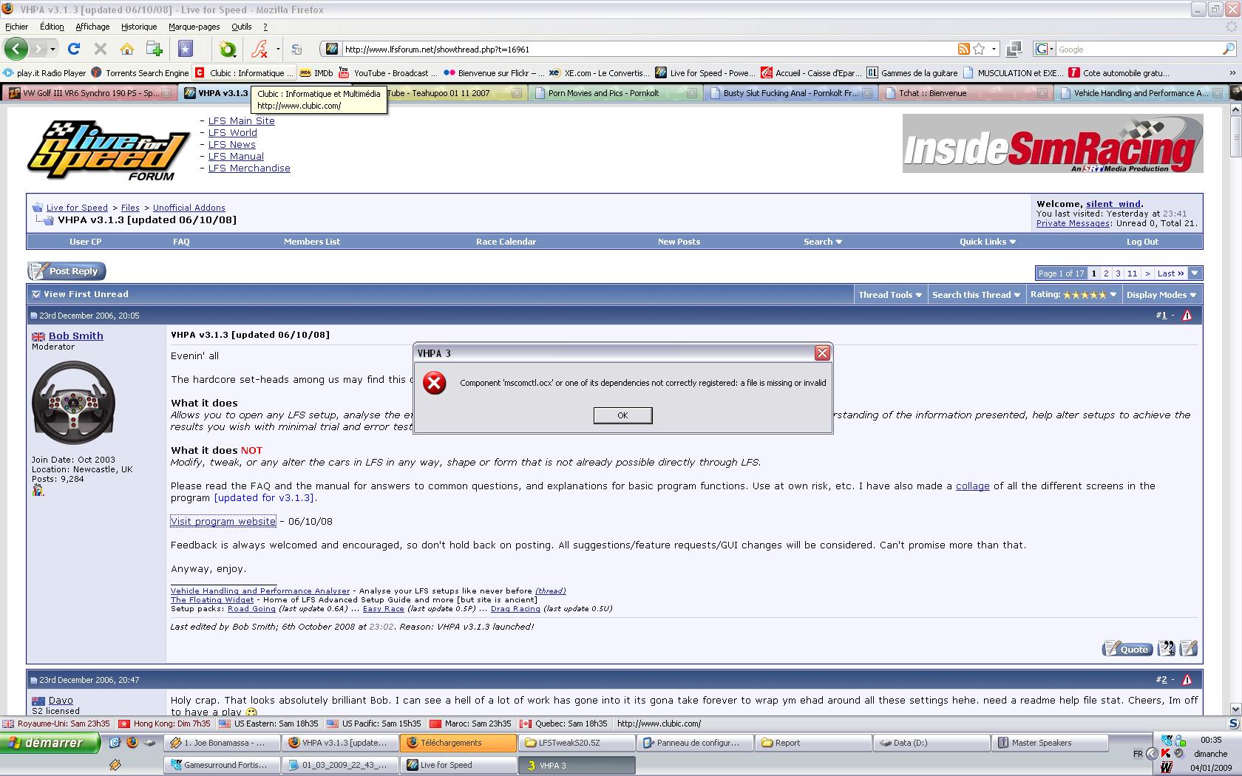Open the Marque-pages menu

click(x=194, y=27)
